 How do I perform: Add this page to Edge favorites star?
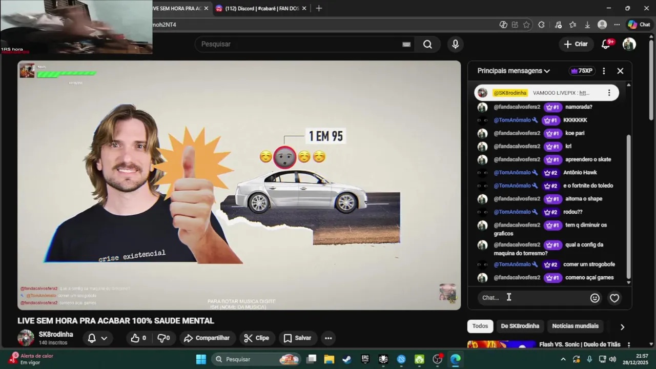[x=526, y=25]
